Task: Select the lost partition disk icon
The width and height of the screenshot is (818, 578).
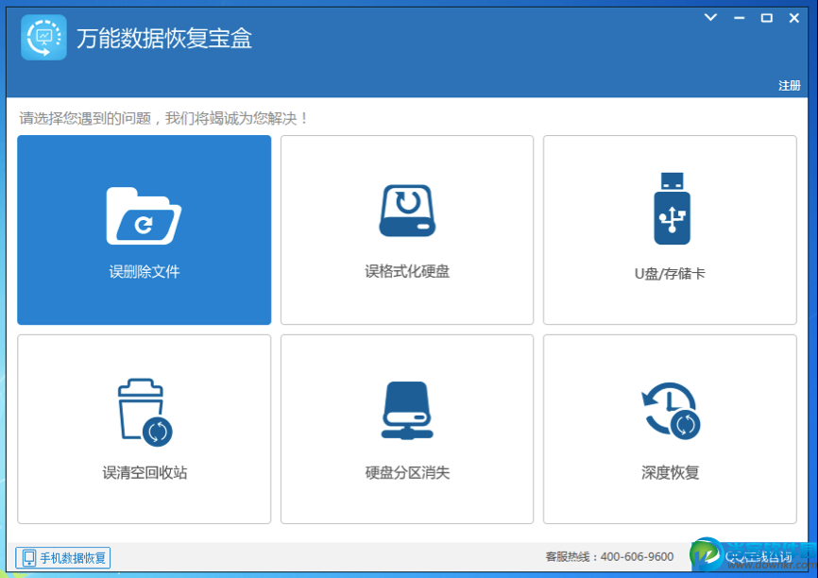Action: click(407, 411)
